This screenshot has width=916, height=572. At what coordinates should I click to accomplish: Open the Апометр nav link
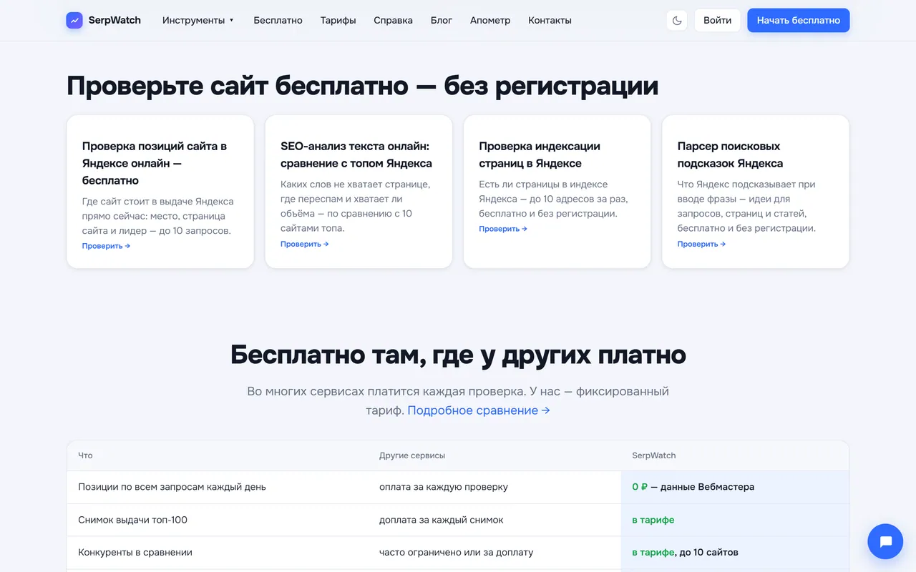(x=490, y=20)
